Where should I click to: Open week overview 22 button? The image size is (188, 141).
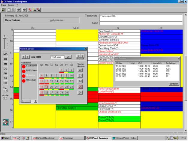pos(80,70)
